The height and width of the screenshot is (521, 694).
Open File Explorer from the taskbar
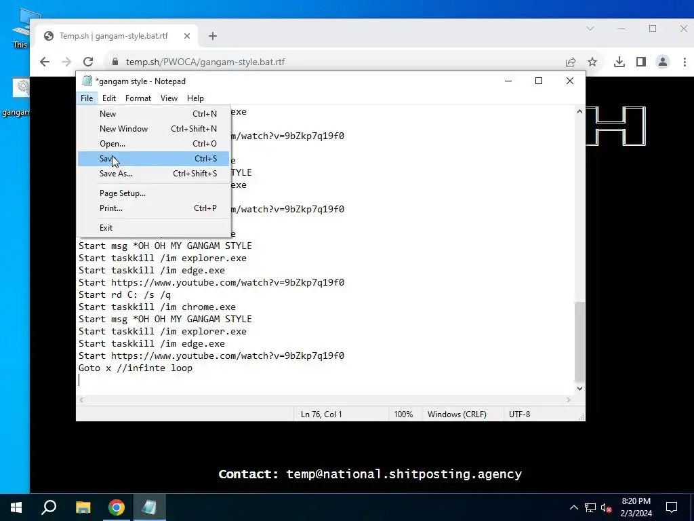click(x=83, y=507)
